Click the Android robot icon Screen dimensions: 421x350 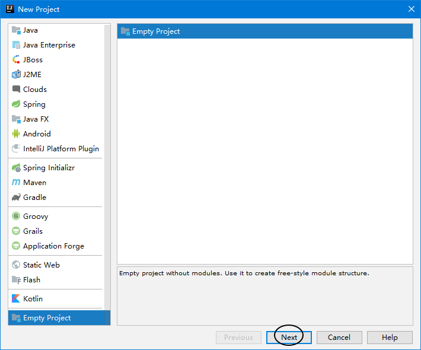click(16, 134)
